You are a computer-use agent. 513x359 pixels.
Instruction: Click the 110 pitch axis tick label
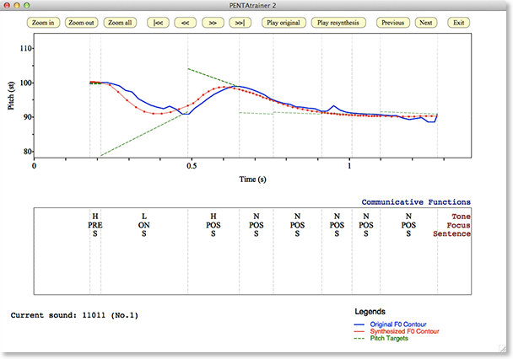[26, 48]
